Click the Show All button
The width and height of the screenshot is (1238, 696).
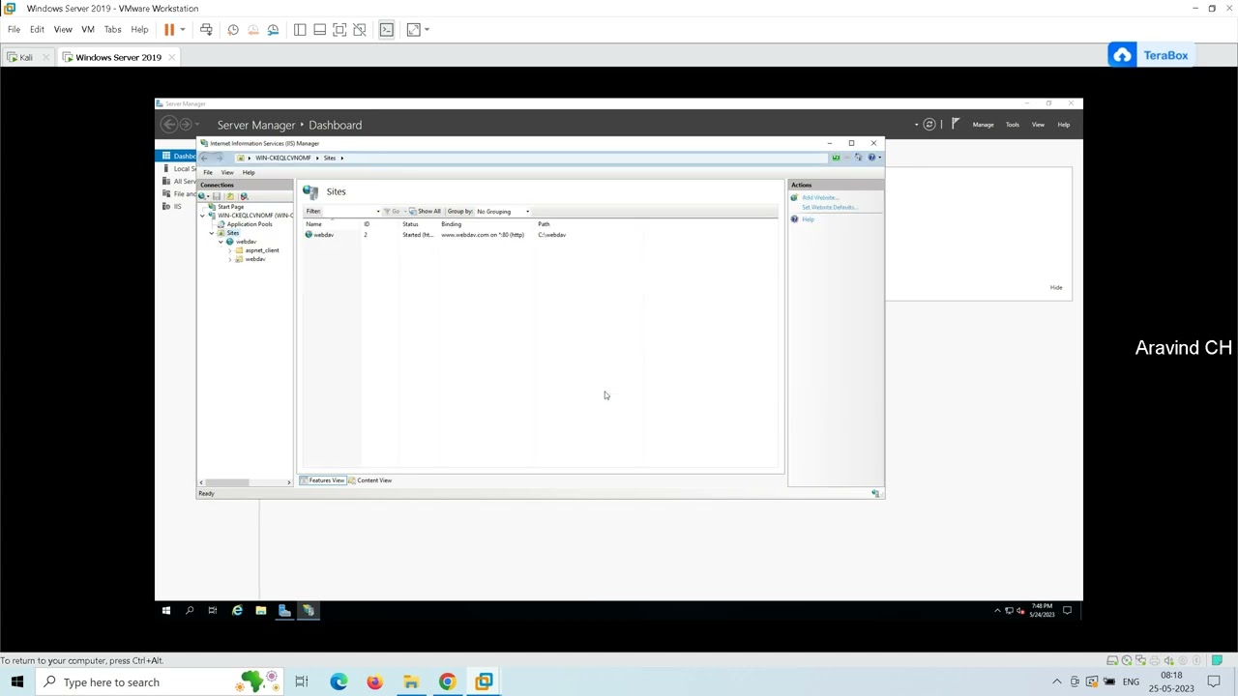click(426, 212)
